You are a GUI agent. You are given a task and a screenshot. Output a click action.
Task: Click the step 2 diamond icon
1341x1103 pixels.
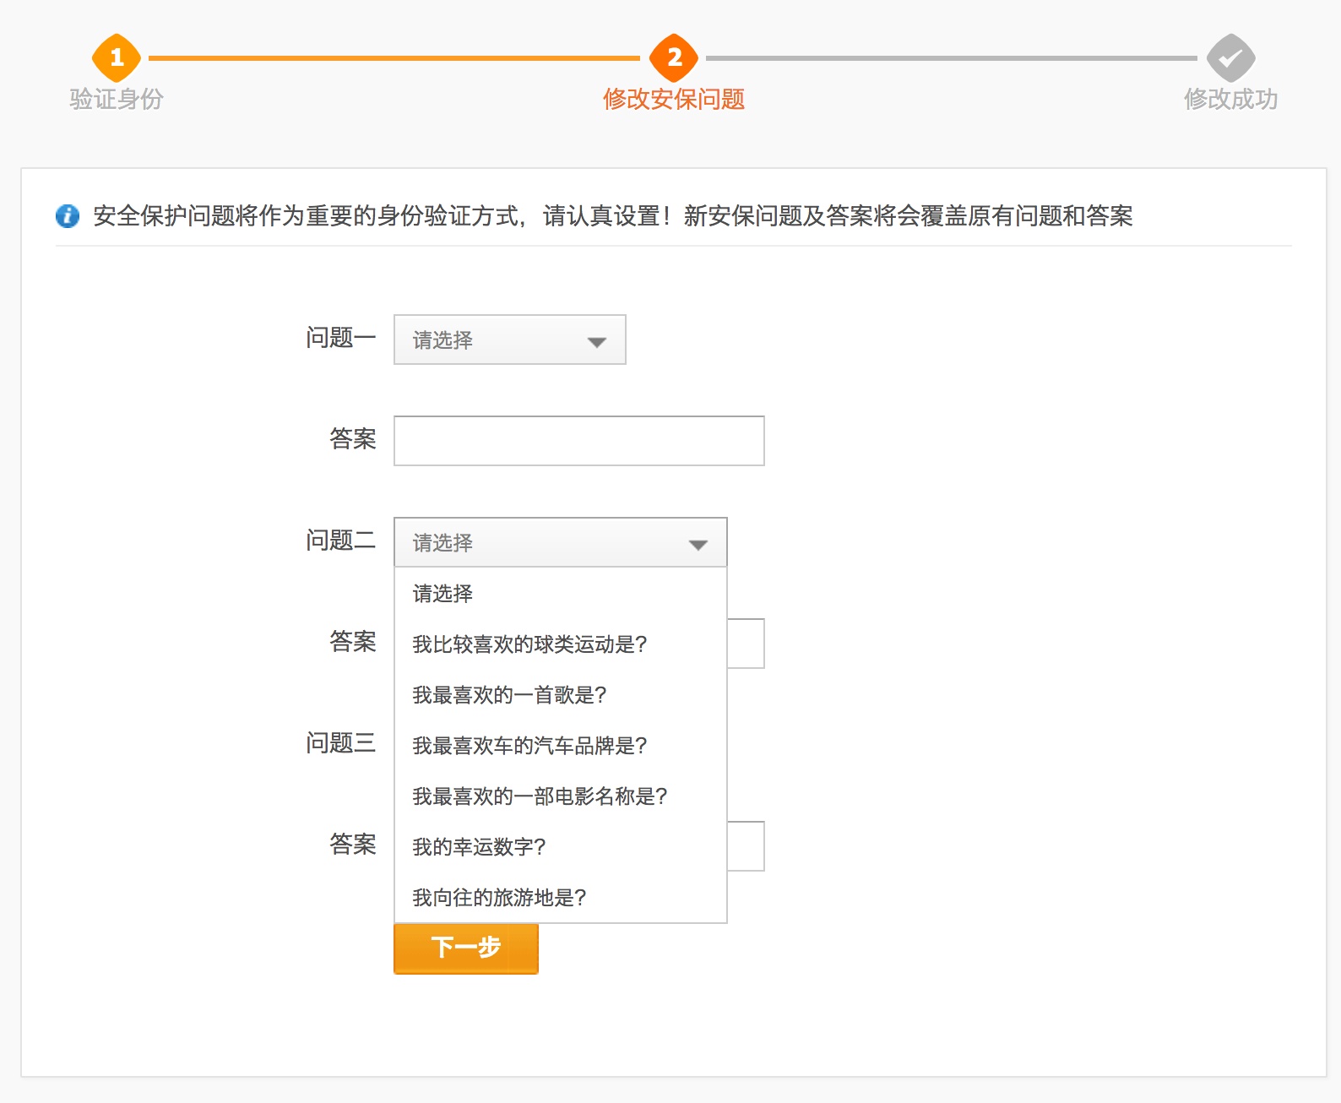pos(674,57)
